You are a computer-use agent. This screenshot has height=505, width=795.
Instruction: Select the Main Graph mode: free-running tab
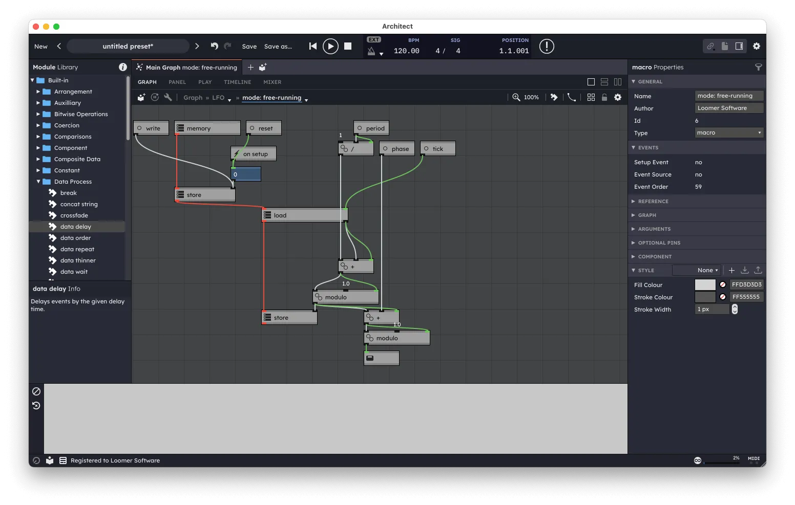click(187, 67)
